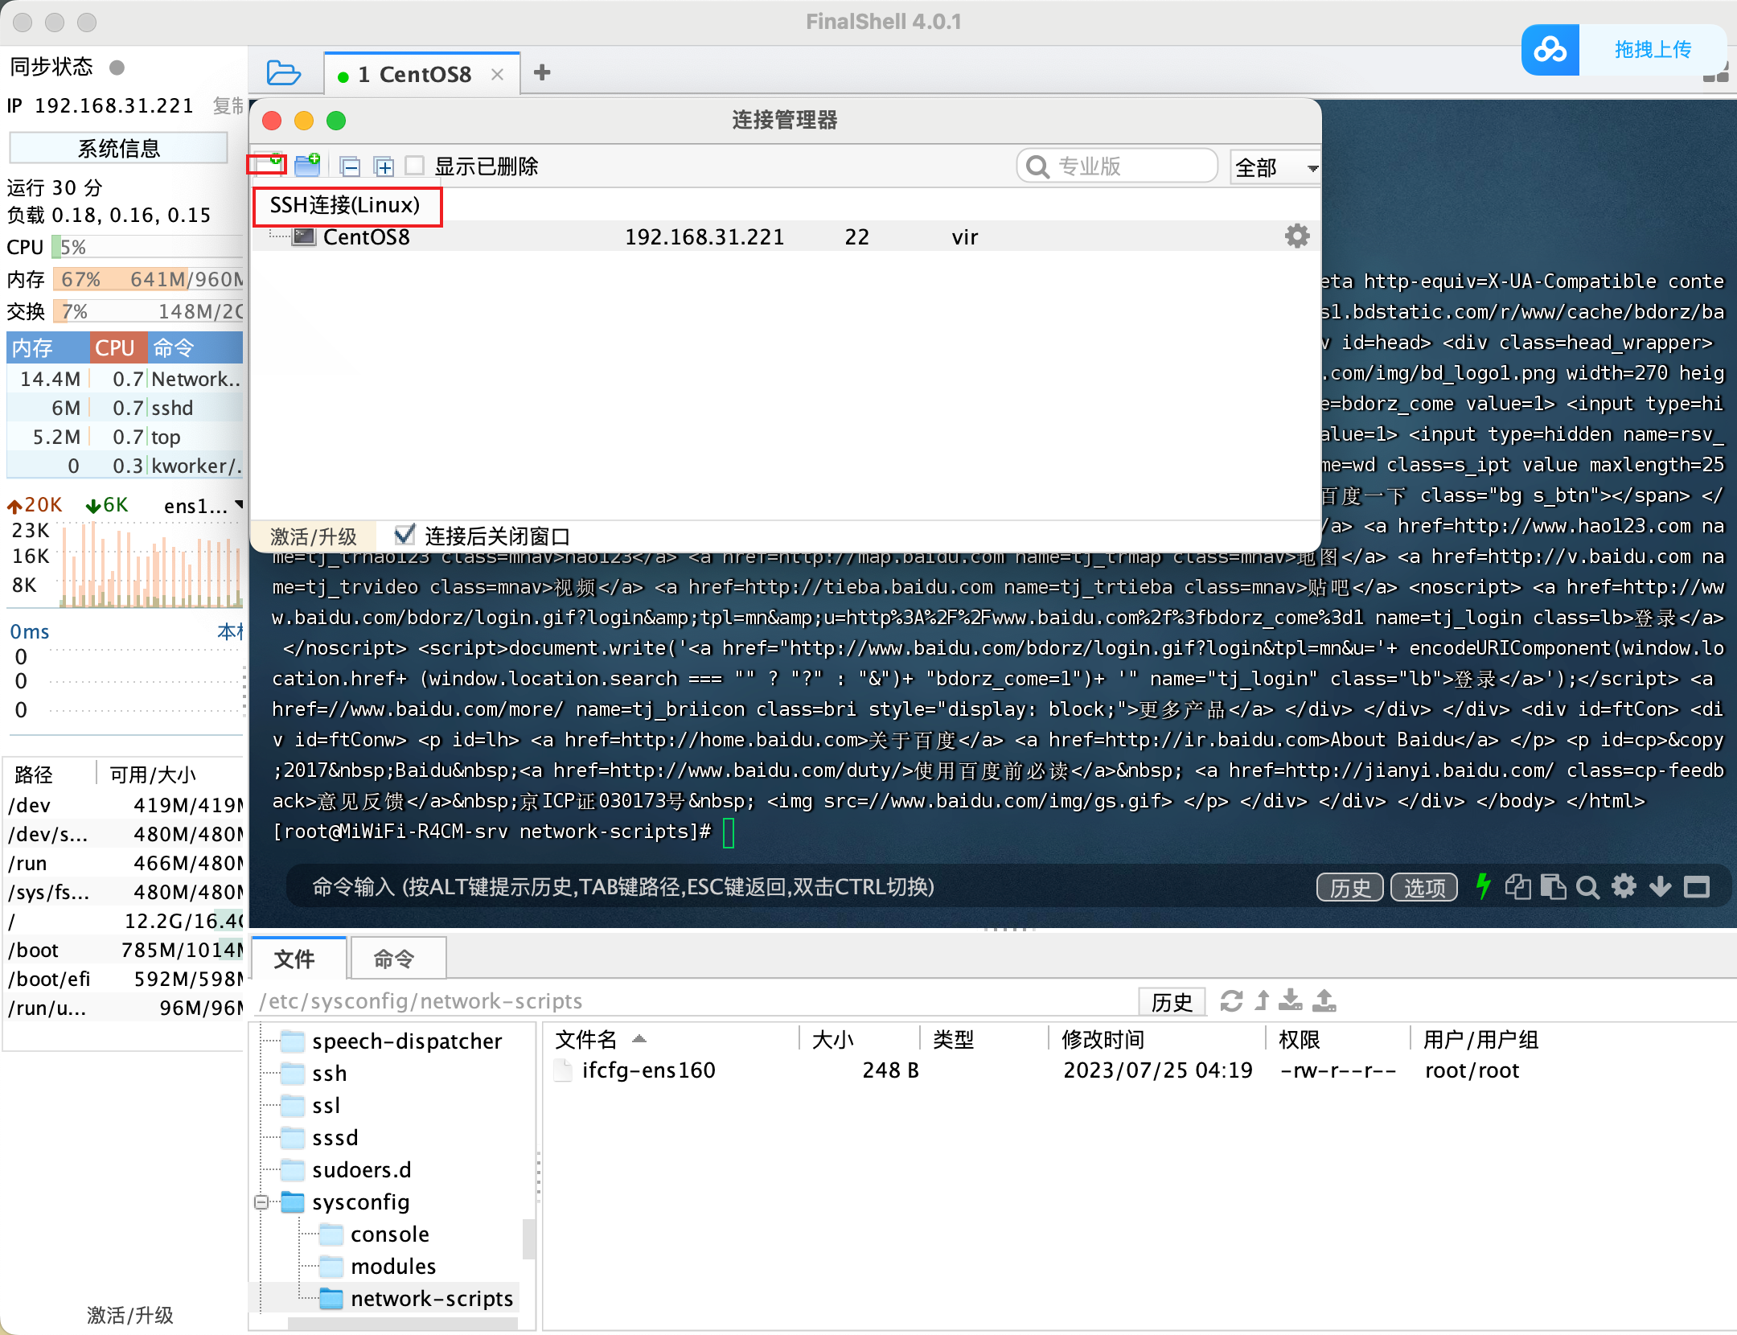The width and height of the screenshot is (1737, 1335).
Task: Open the 全部 filter dropdown
Action: tap(1275, 167)
